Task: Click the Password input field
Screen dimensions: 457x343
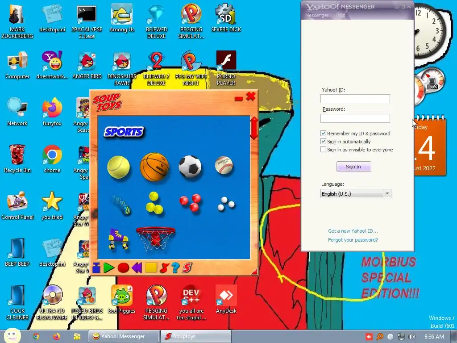Action: tap(355, 118)
